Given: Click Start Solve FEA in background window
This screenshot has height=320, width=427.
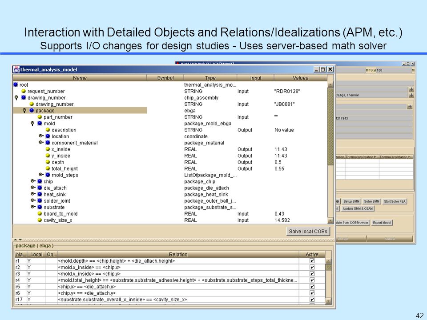Looking at the screenshot, I should pyautogui.click(x=395, y=201).
